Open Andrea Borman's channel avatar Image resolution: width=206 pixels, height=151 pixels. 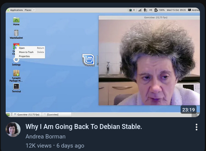pos(13,129)
